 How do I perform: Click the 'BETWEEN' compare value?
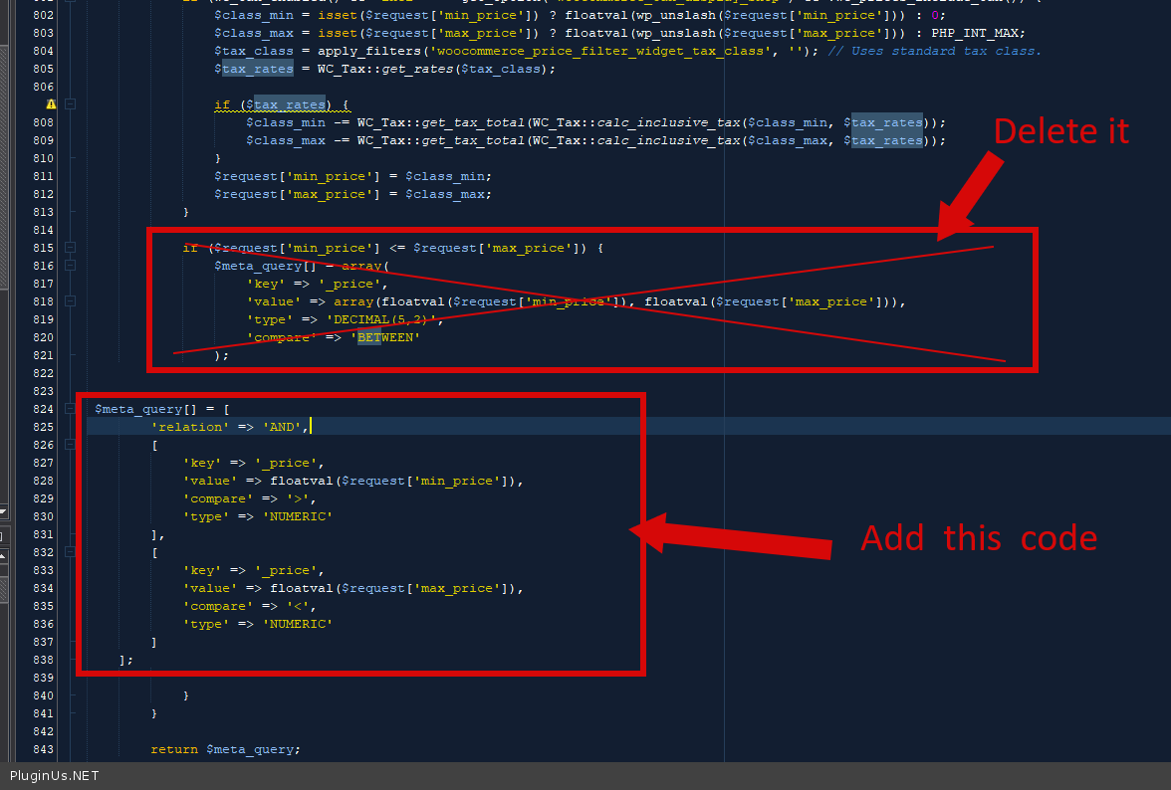[388, 337]
